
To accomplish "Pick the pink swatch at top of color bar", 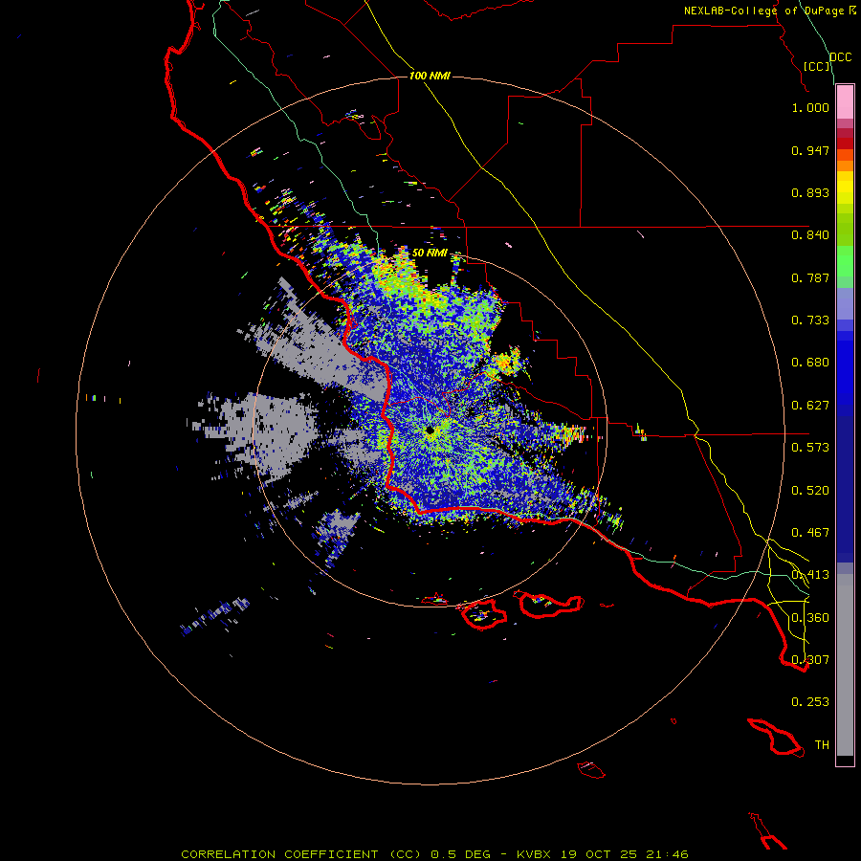I will [x=845, y=102].
